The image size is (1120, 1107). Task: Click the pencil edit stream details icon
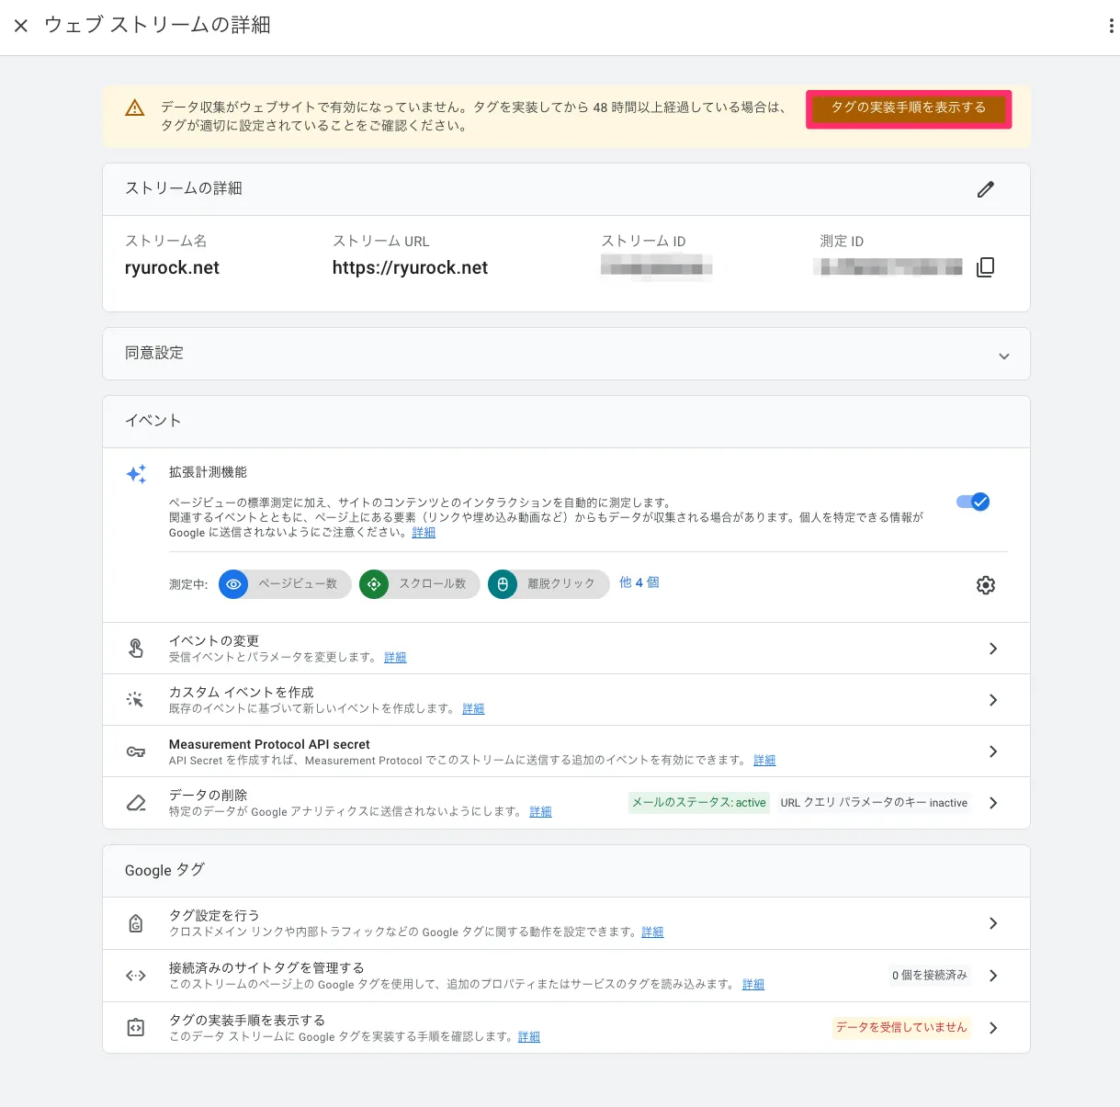pyautogui.click(x=985, y=189)
